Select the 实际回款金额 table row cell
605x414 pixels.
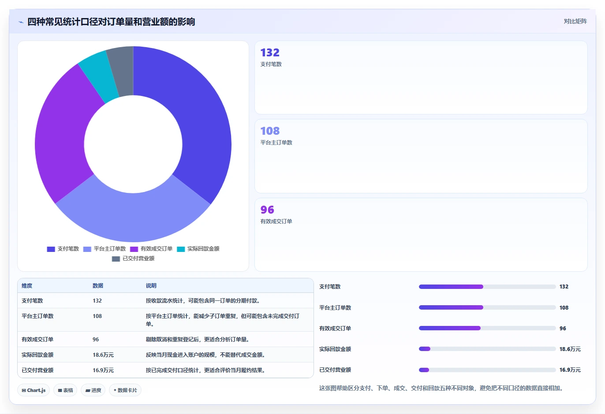click(x=37, y=355)
